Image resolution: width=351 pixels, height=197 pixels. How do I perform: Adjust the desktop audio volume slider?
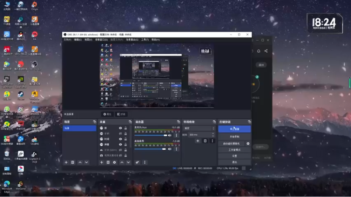coord(150,149)
